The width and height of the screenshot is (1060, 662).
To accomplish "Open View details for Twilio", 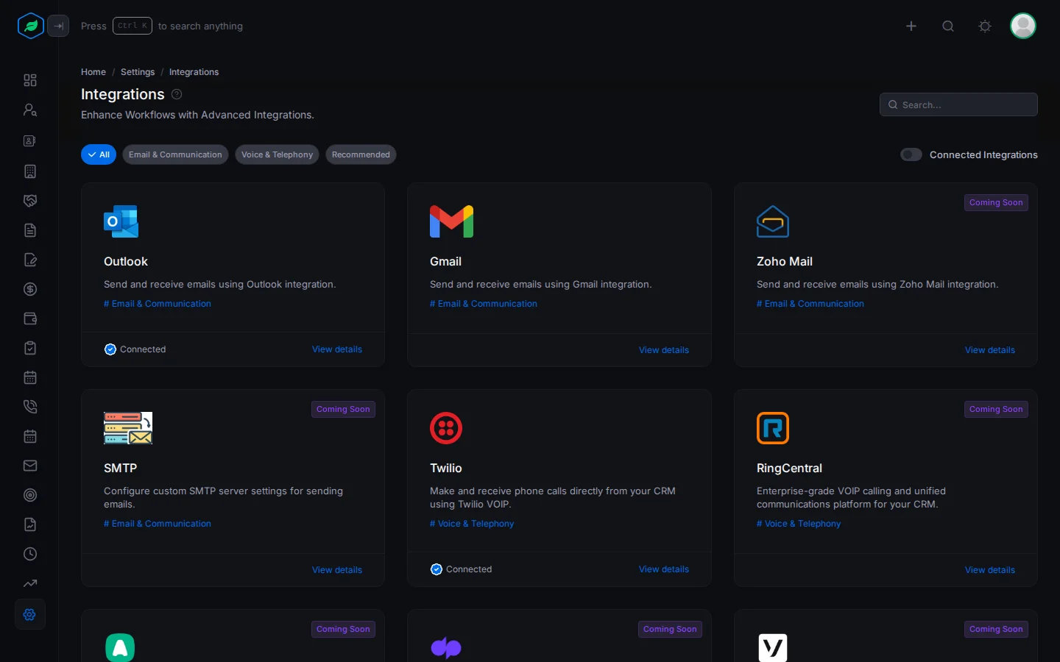I will [x=664, y=569].
